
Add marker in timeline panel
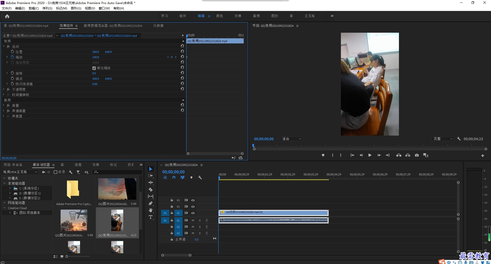coord(191,177)
